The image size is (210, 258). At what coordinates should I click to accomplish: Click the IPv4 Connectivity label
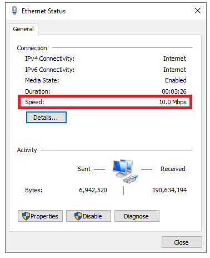tap(50, 59)
